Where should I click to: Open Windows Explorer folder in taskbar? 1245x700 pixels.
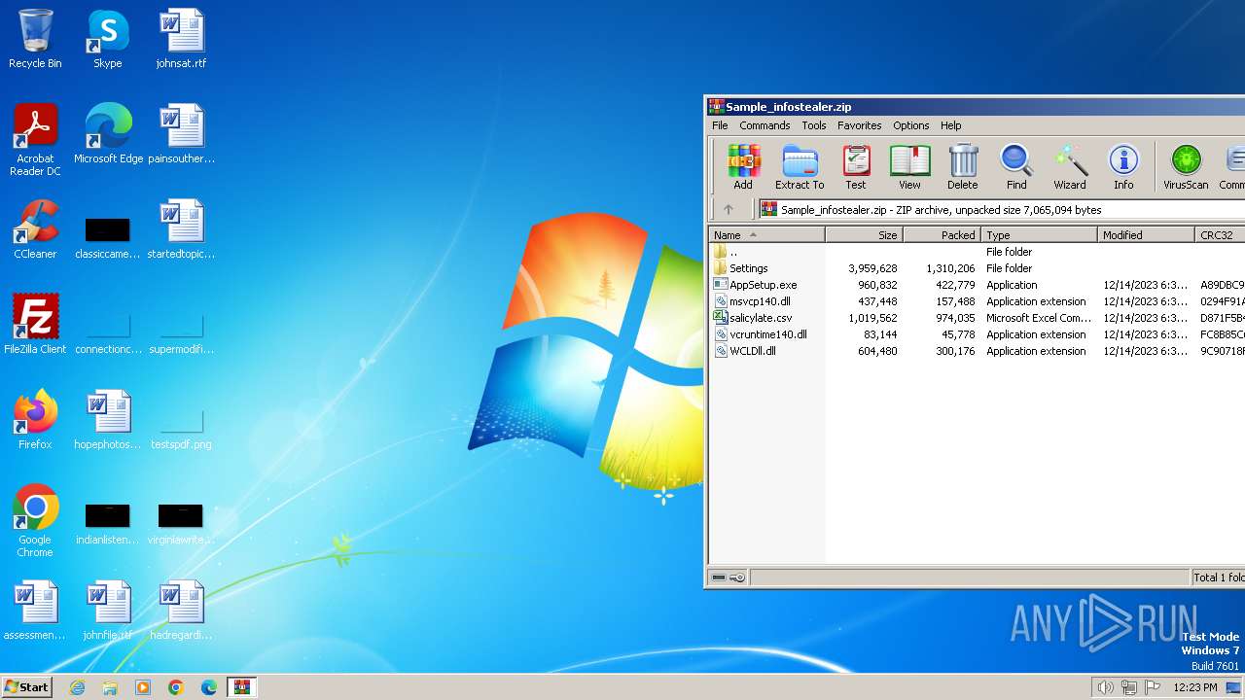(110, 687)
